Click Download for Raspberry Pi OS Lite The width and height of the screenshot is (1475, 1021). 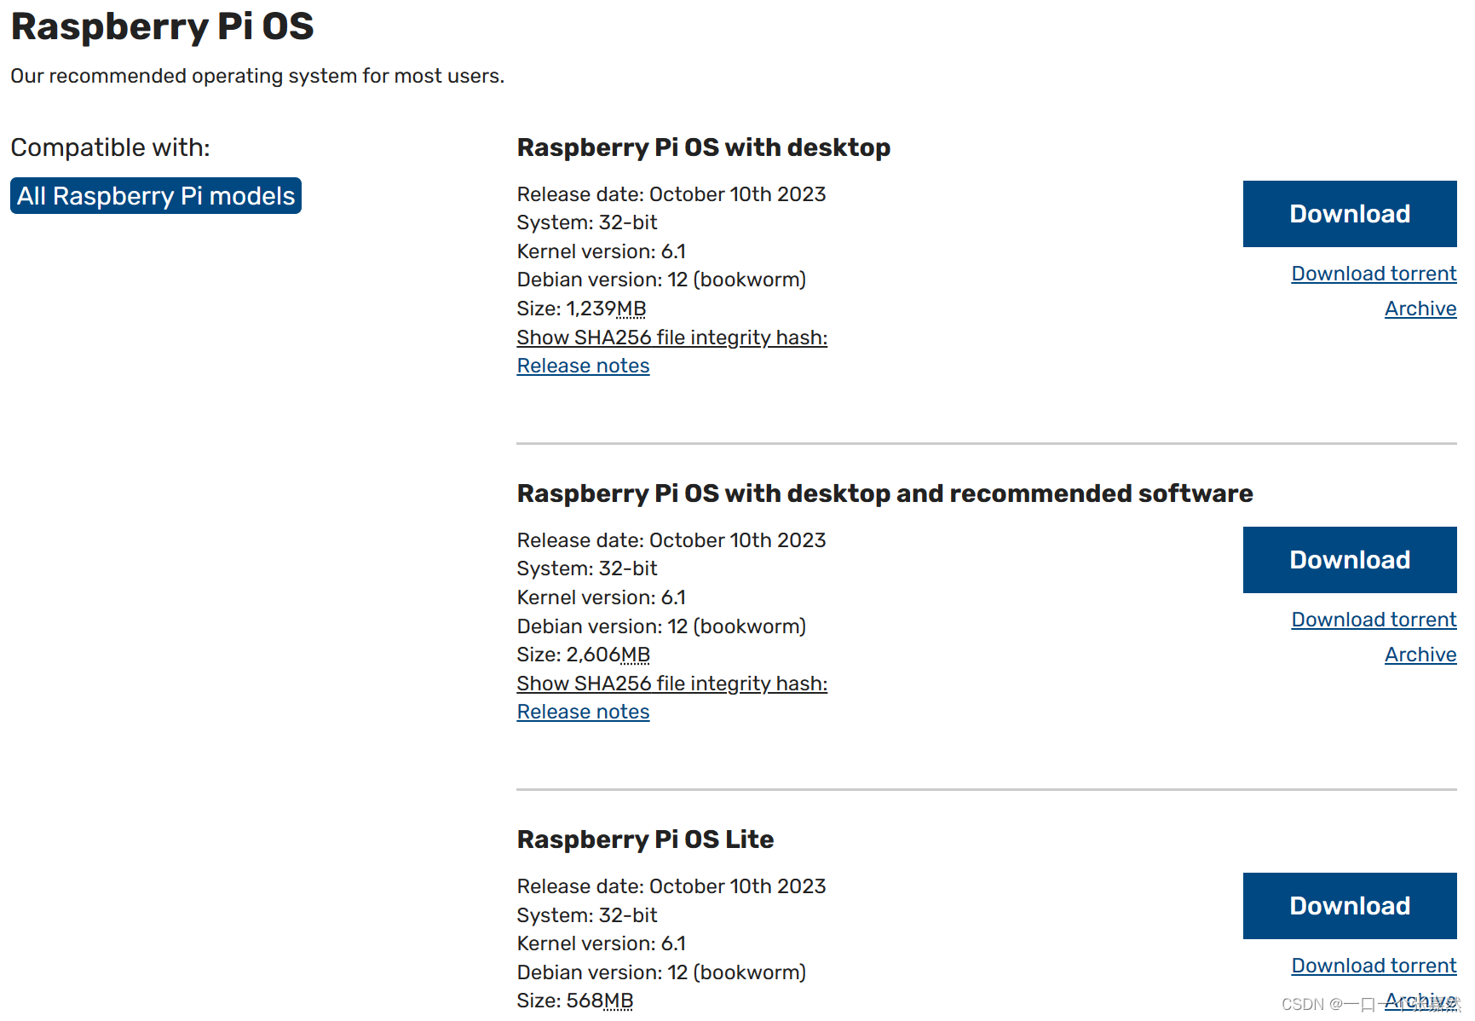[1350, 906]
